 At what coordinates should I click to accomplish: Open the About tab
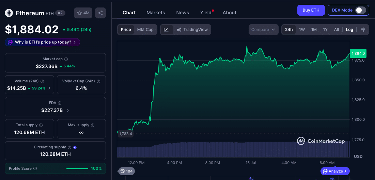[229, 13]
